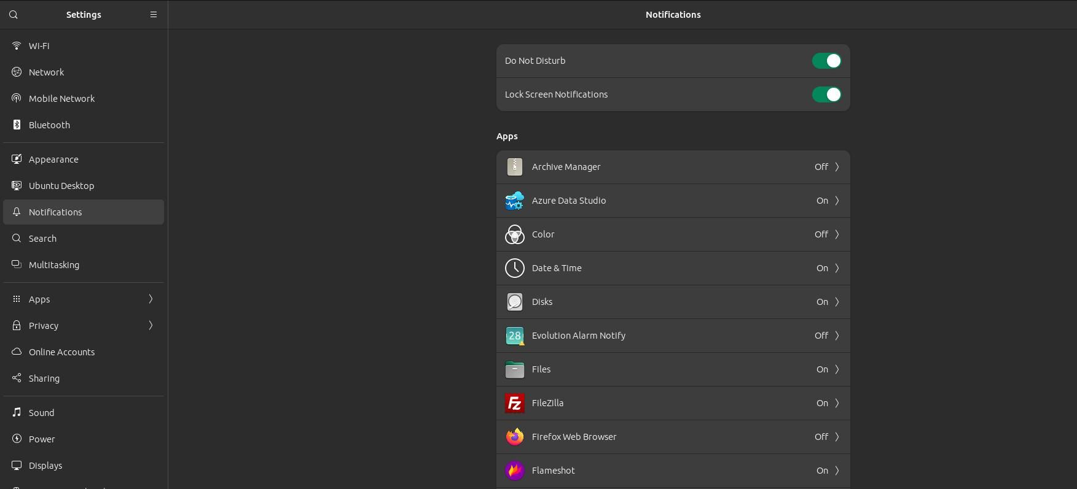Click the Firefox Web Browser icon
This screenshot has height=489, width=1077.
coord(515,437)
